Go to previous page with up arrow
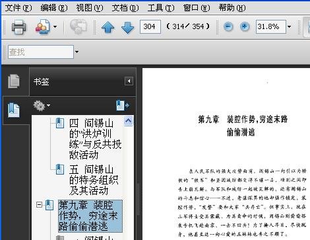The height and width of the screenshot is (240, 310). pyautogui.click(x=108, y=27)
